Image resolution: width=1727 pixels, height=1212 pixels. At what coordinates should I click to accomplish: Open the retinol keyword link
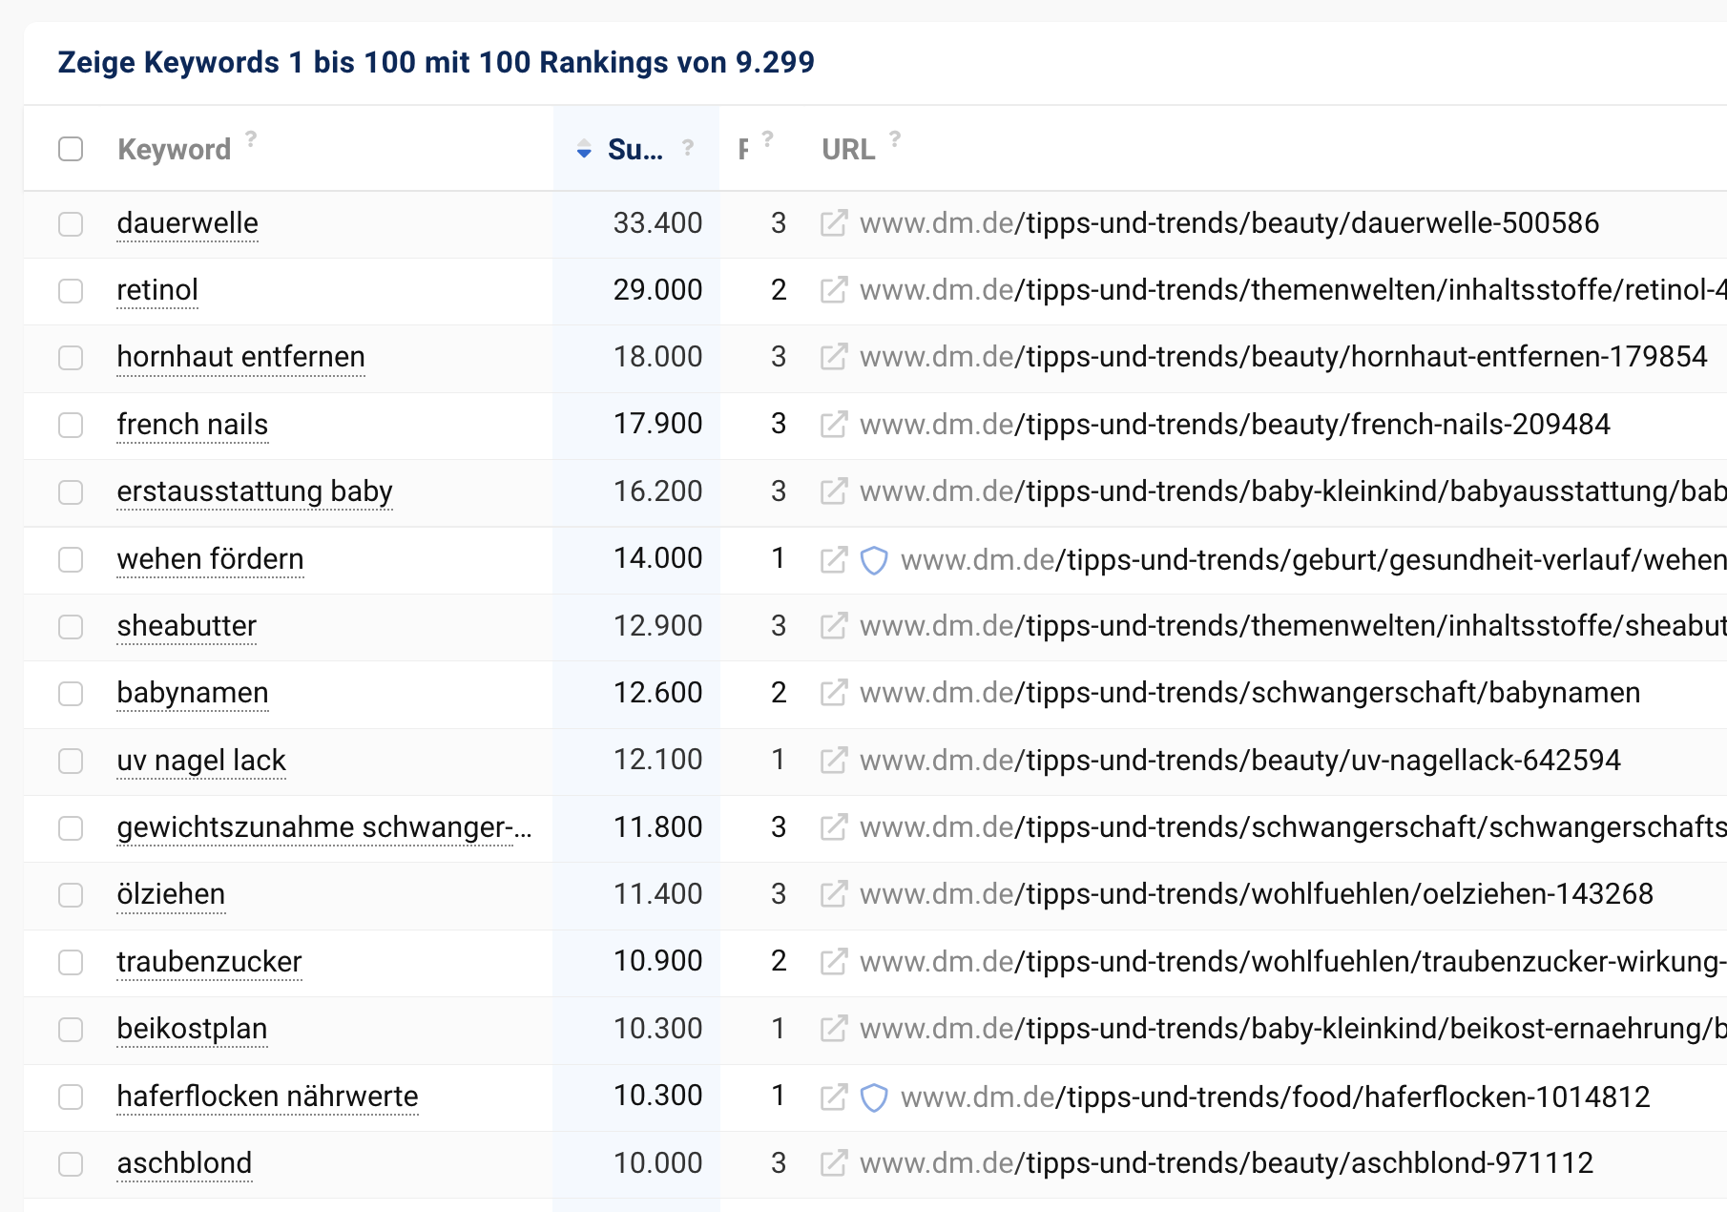coord(157,290)
